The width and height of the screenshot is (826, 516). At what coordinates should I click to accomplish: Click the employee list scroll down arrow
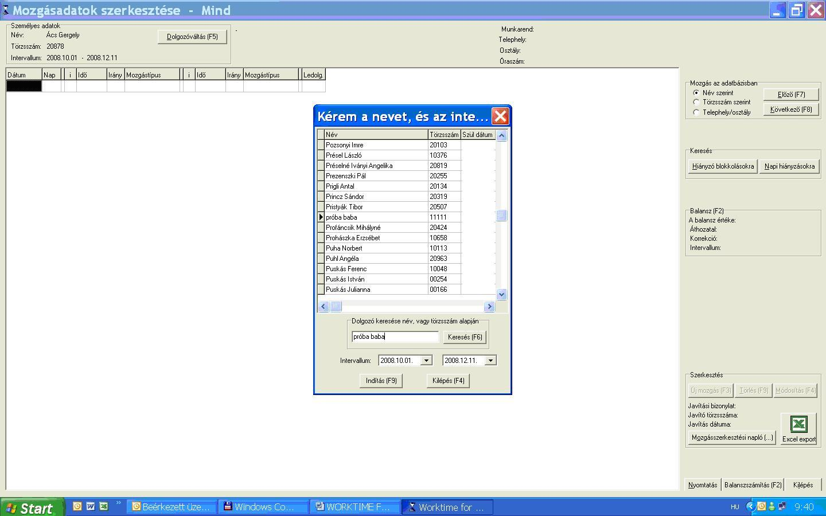click(x=501, y=295)
